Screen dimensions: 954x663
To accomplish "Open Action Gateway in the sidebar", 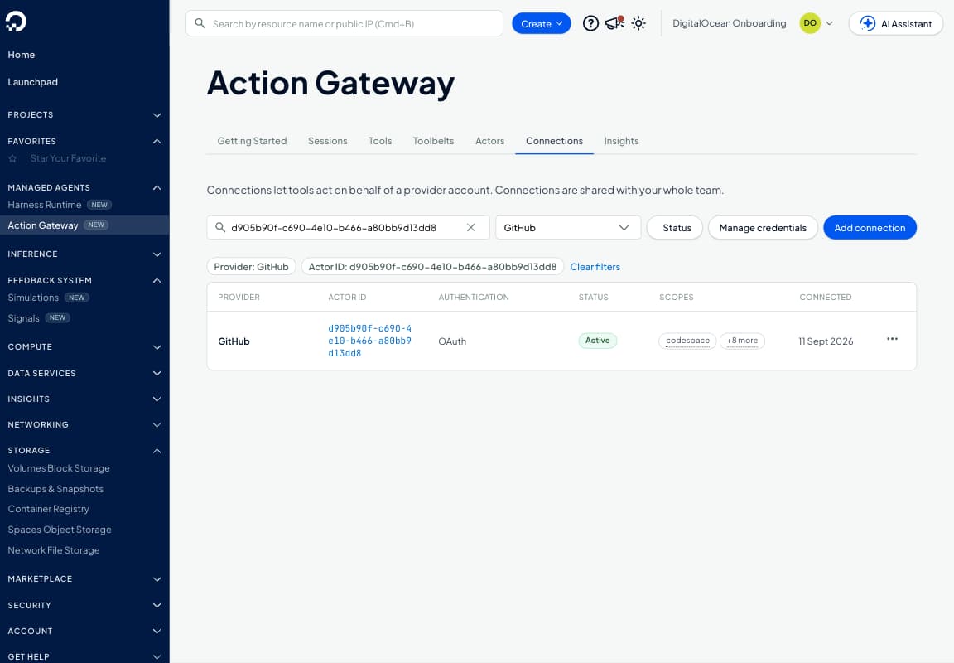I will coord(43,225).
